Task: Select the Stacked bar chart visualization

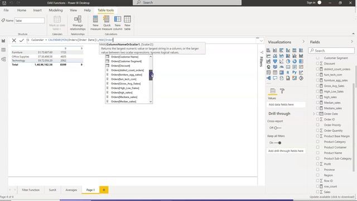Action: pos(269,50)
